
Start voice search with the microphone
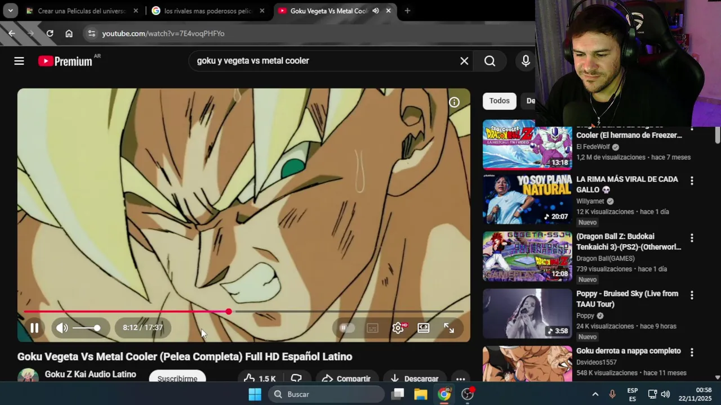[x=526, y=61]
